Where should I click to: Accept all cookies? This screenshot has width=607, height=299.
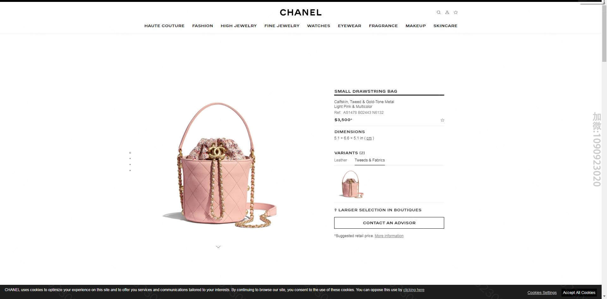click(x=579, y=293)
